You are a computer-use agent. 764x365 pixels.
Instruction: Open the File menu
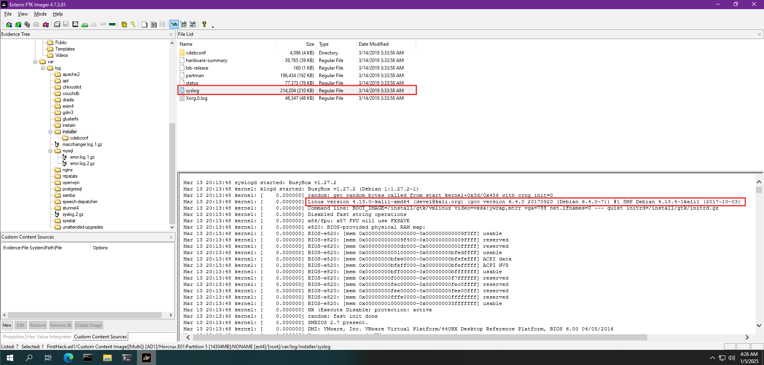(8, 14)
